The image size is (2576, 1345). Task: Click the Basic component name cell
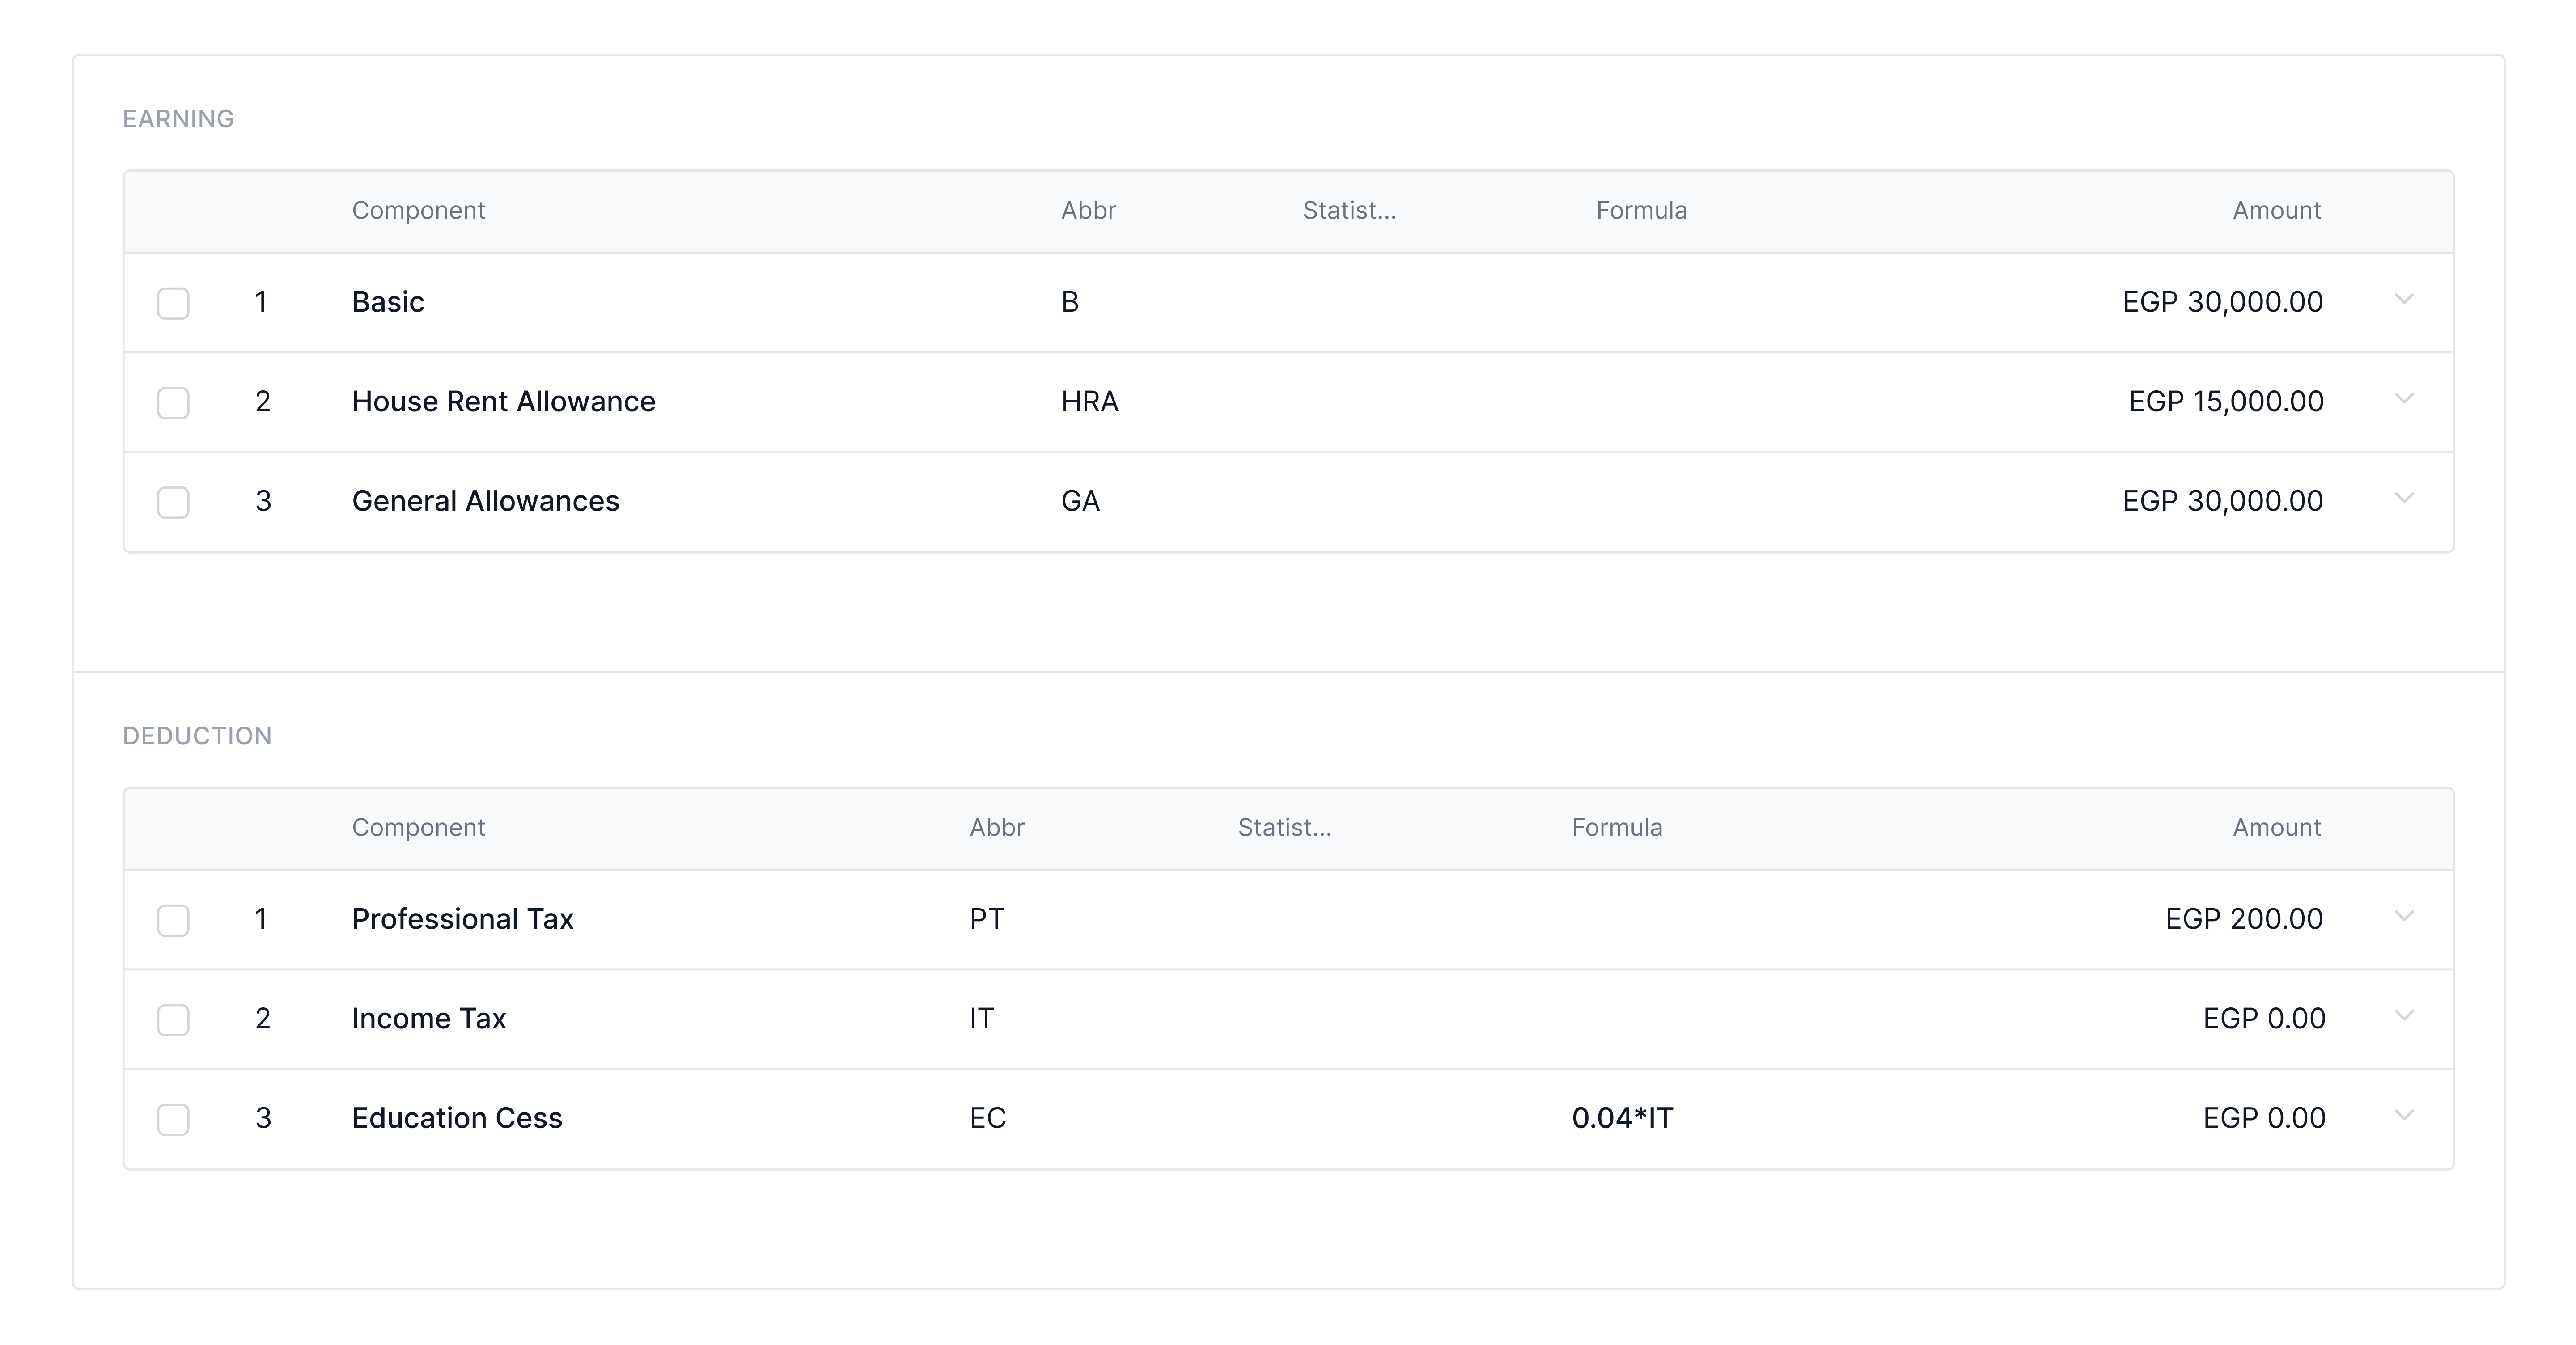(388, 302)
